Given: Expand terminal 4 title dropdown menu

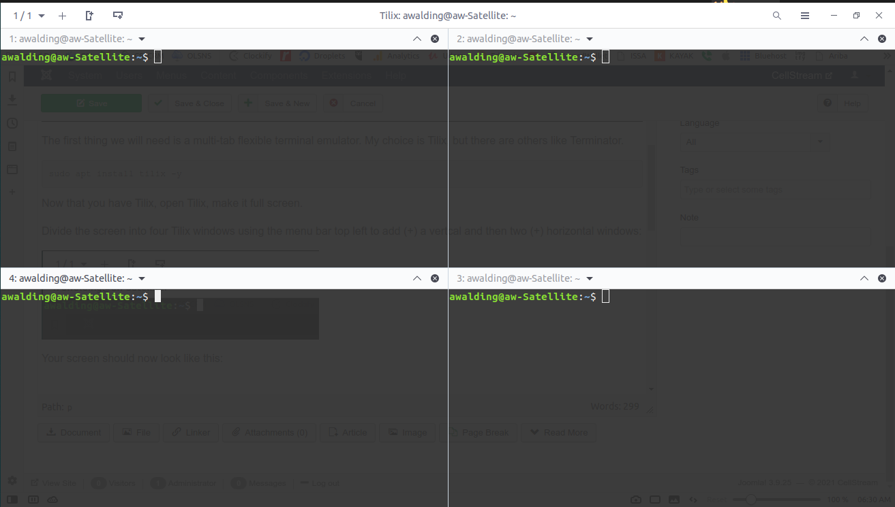Looking at the screenshot, I should click(142, 278).
